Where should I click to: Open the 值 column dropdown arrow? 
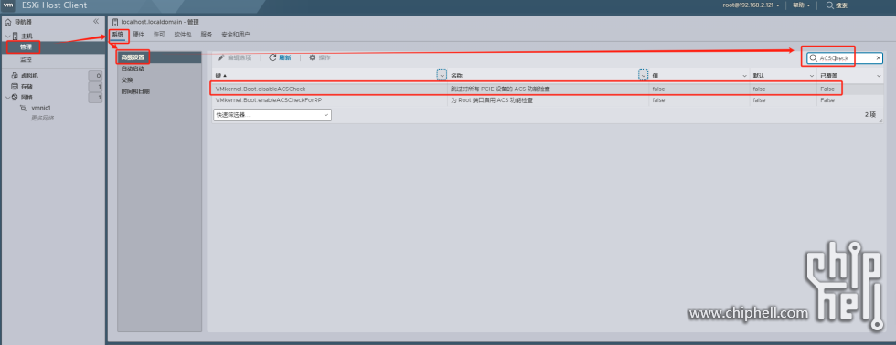(x=744, y=75)
